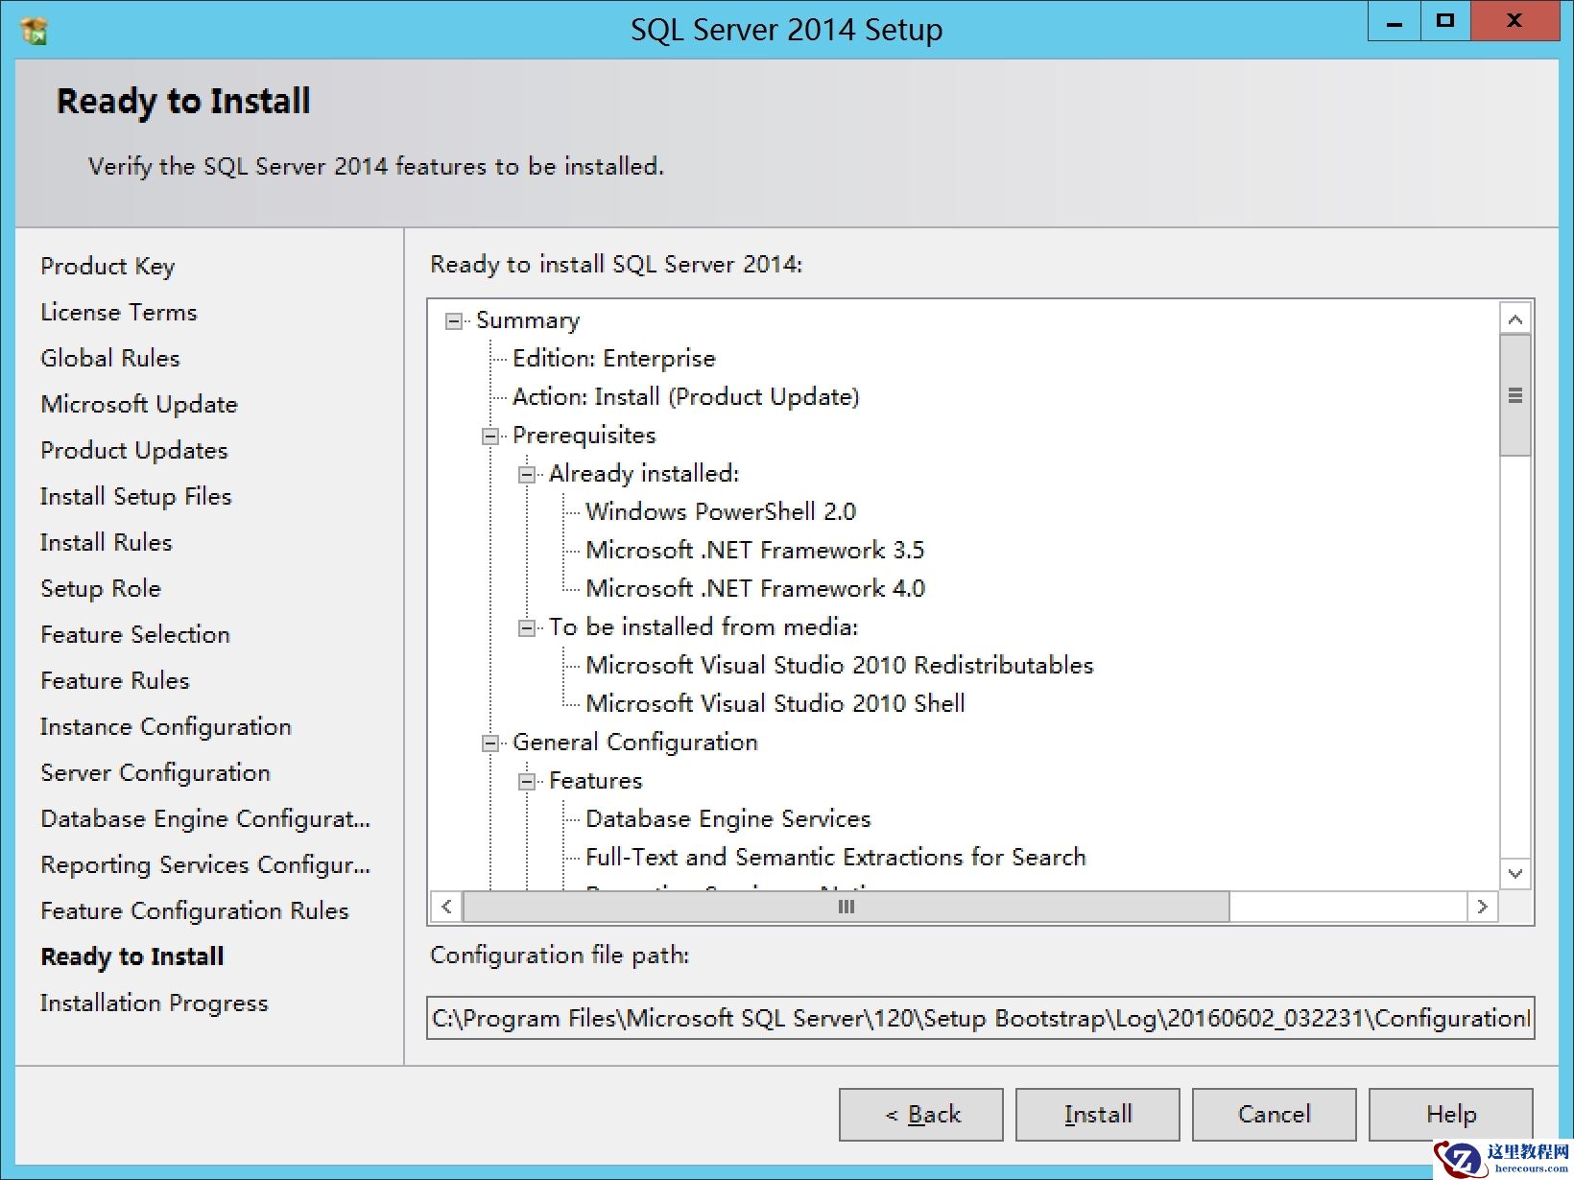Collapse the Prerequisites node
Screen dimensions: 1574x1180
click(489, 437)
